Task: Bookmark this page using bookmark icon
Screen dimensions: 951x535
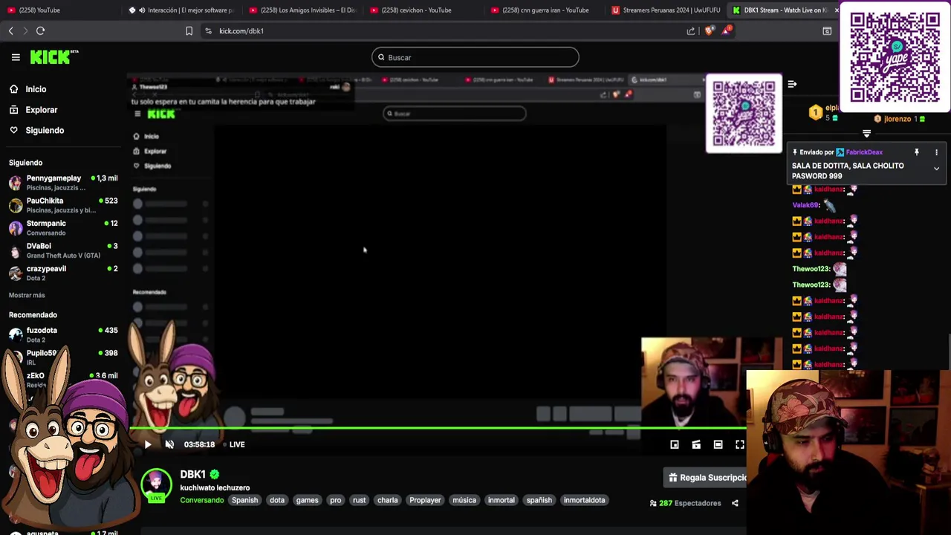Action: 189,30
